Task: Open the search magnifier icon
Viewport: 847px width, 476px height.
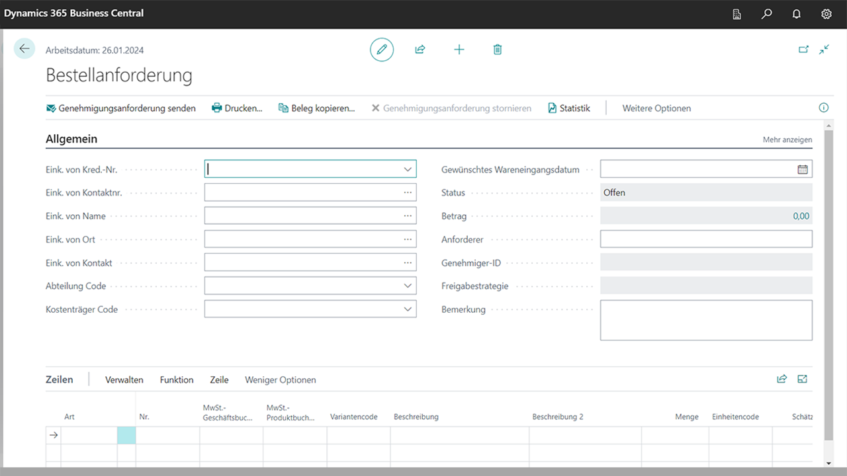Action: [766, 14]
